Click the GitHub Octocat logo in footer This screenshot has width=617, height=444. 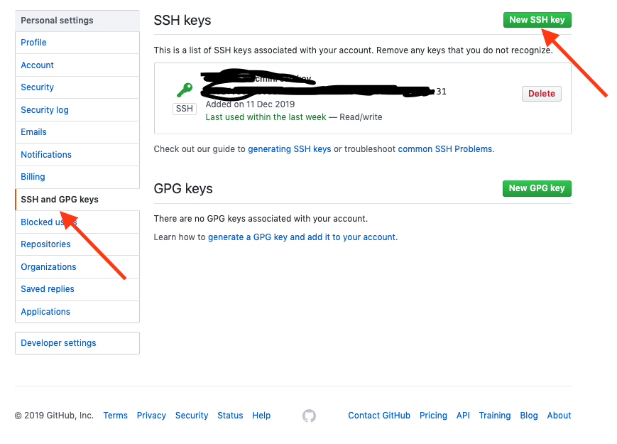[309, 416]
